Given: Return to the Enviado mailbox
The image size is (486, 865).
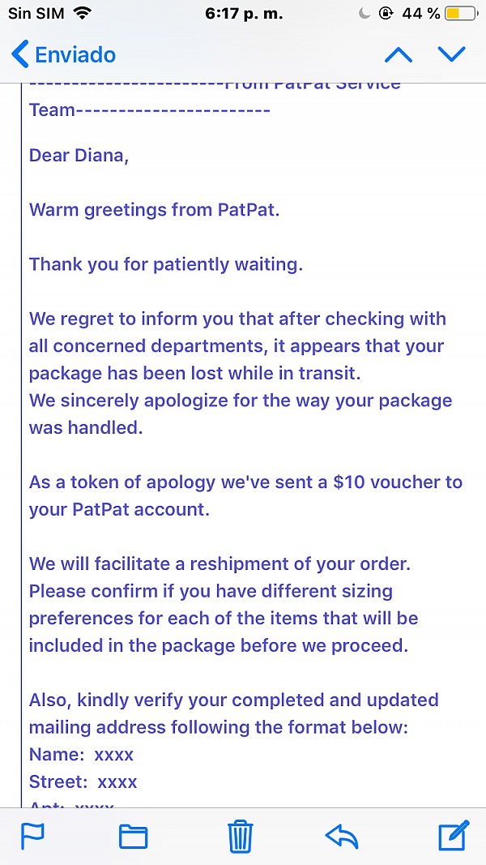Looking at the screenshot, I should click(63, 54).
